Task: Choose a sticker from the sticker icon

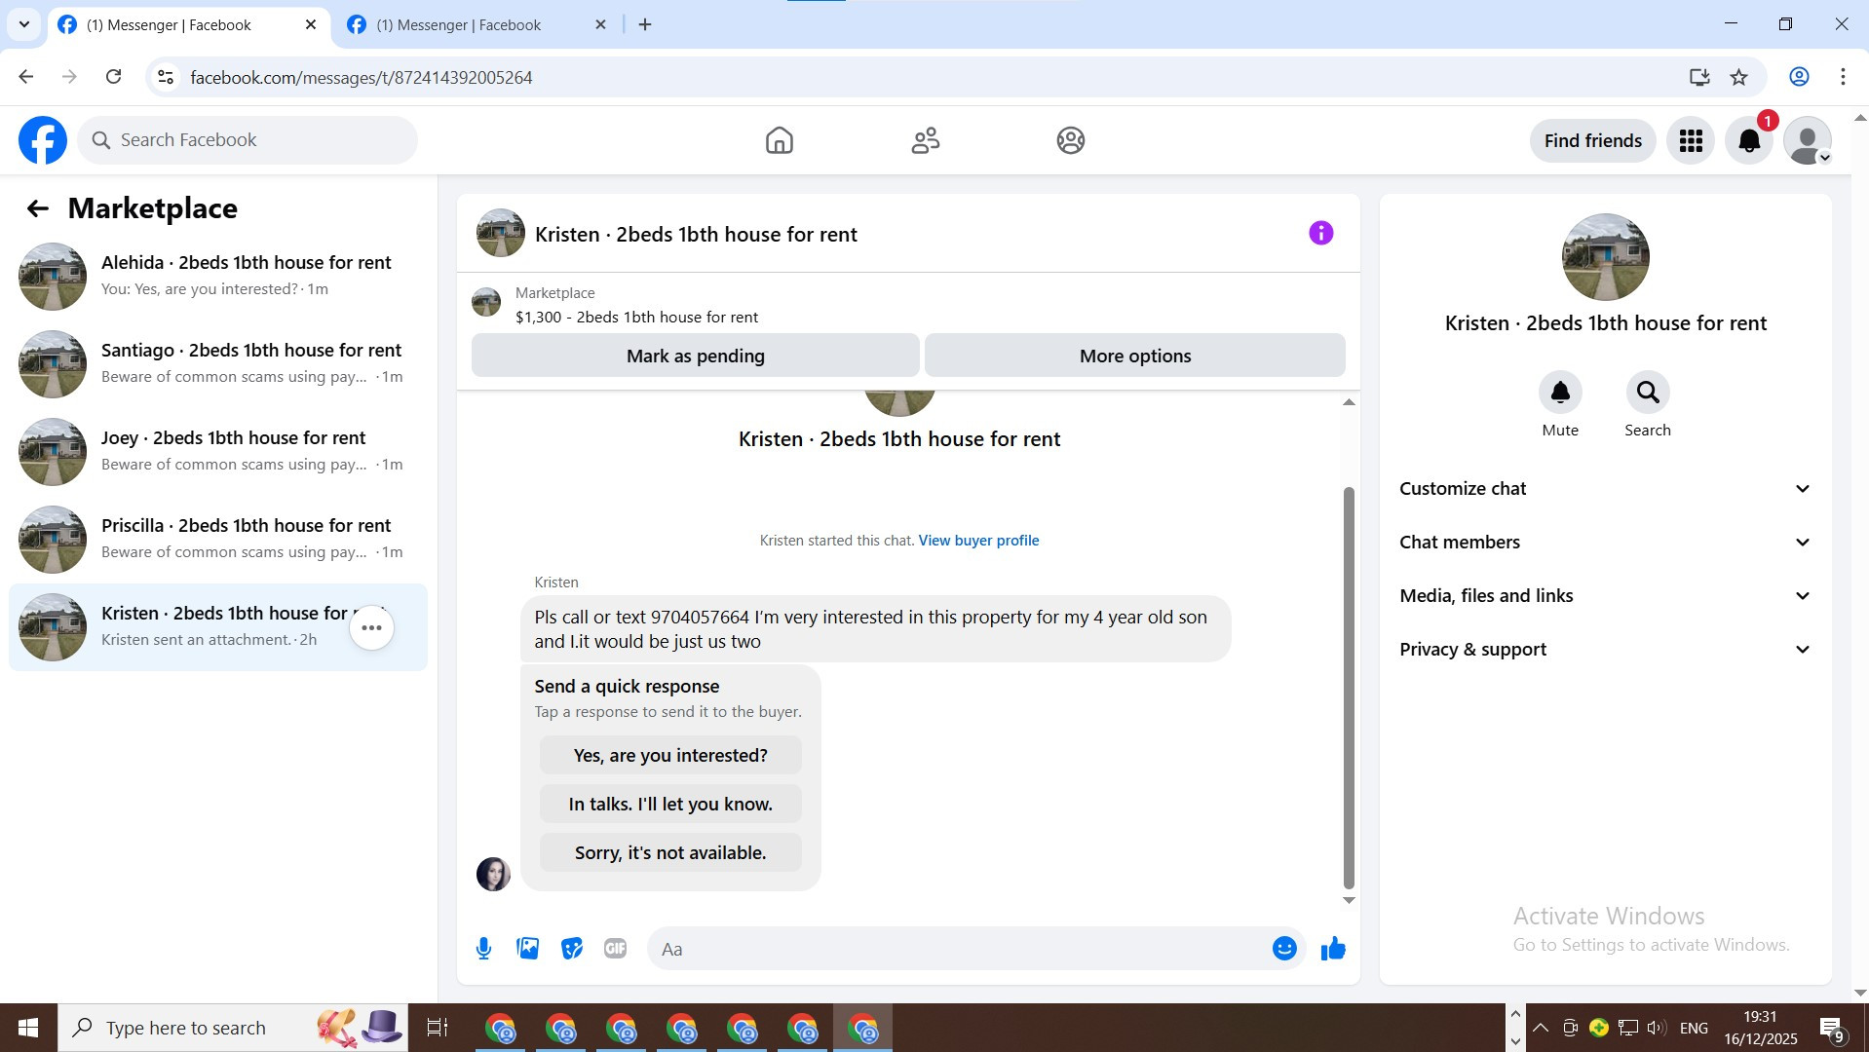Action: pyautogui.click(x=572, y=949)
